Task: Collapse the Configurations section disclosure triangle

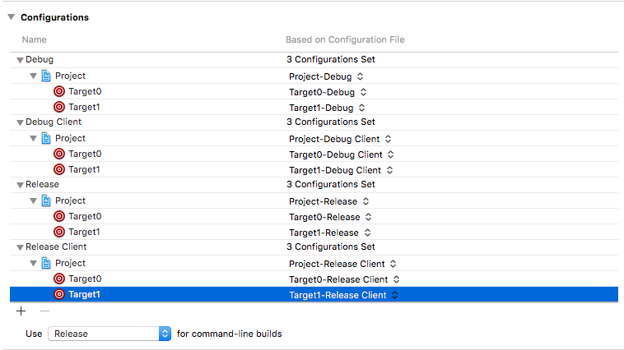Action: pyautogui.click(x=12, y=16)
